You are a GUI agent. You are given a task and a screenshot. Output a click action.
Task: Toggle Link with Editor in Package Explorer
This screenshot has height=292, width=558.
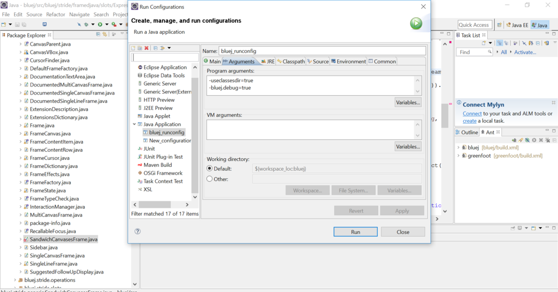pyautogui.click(x=105, y=34)
